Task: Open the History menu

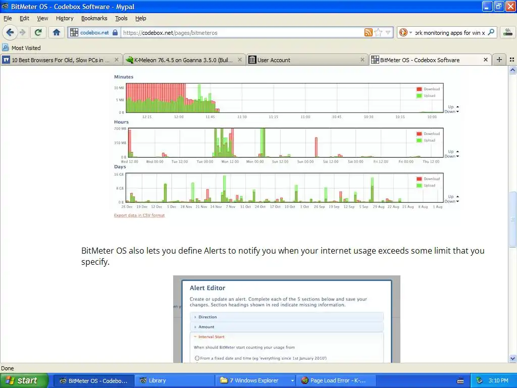Action: (x=65, y=18)
